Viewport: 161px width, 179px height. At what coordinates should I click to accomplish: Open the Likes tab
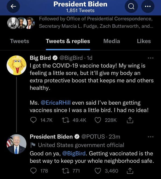[x=144, y=41]
